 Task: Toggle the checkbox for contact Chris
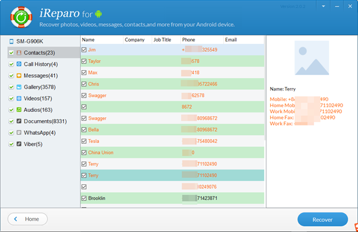[84, 84]
